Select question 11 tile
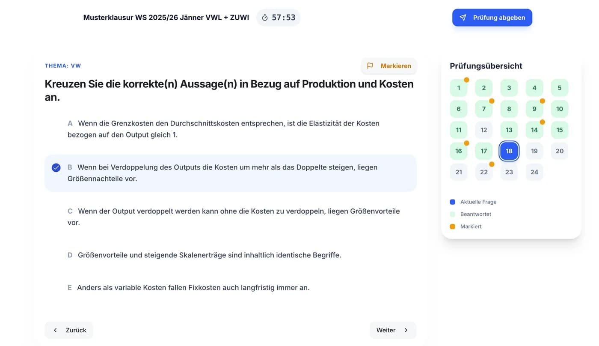This screenshot has height=346, width=599. 459,130
